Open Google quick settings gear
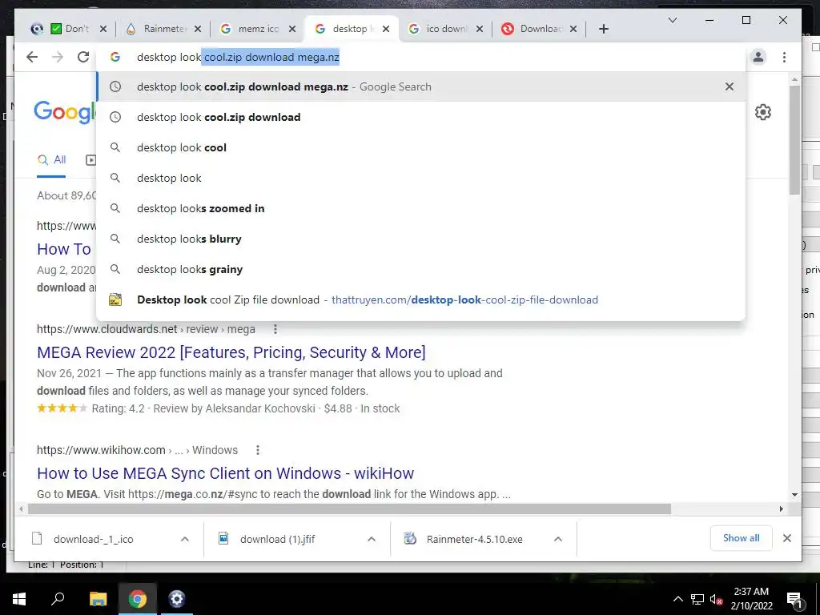Image resolution: width=820 pixels, height=615 pixels. coord(763,112)
